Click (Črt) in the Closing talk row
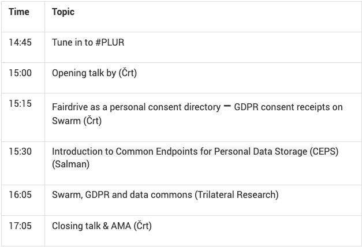The image size is (362, 247). coord(143,226)
